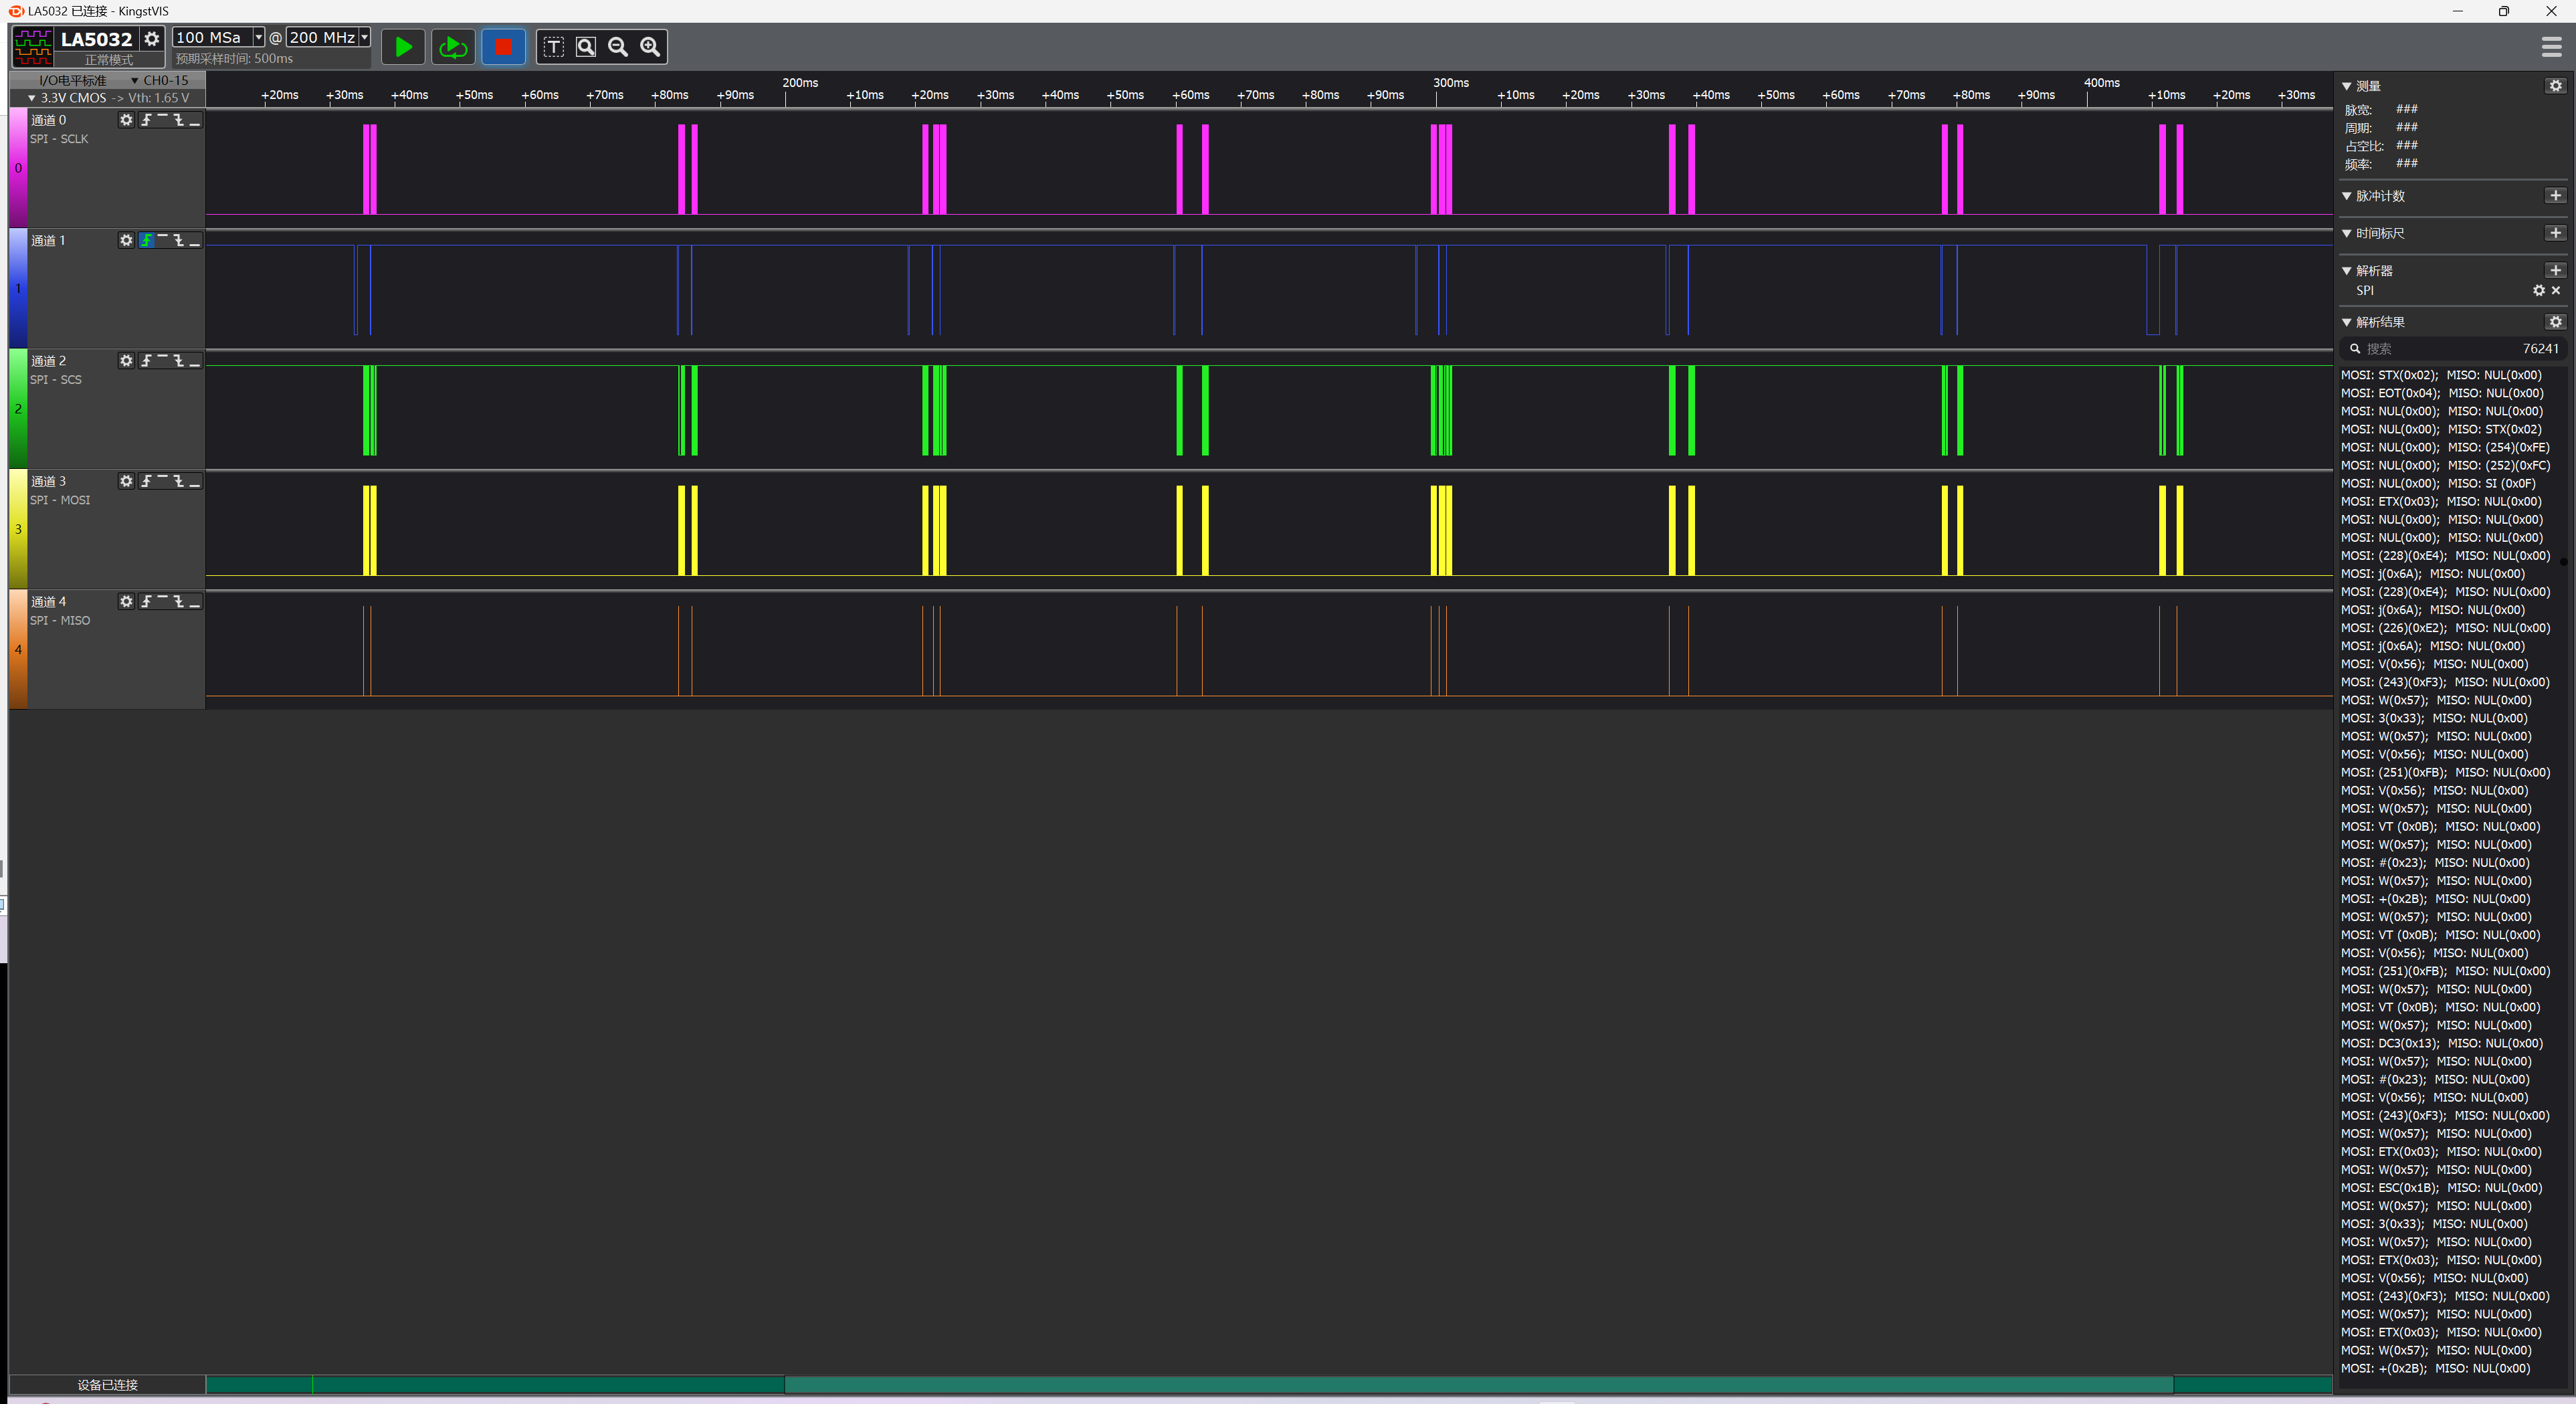This screenshot has height=1404, width=2576.
Task: Add a new time ruler
Action: (2555, 233)
